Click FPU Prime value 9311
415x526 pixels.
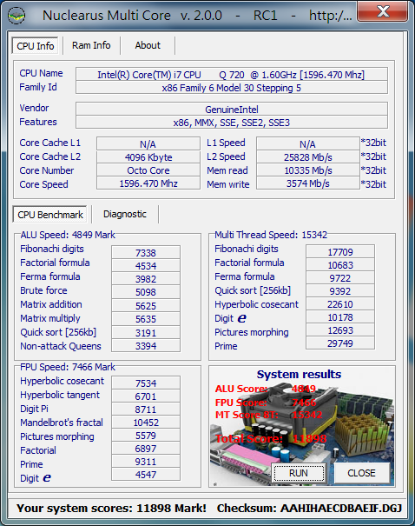[146, 462]
